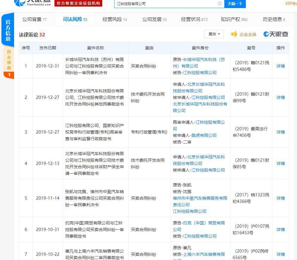Click 被申请人 江铃控股有限公司 link in row 4
The width and height of the screenshot is (297, 260).
208,170
